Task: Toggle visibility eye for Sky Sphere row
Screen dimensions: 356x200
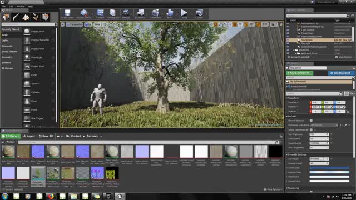Action: point(288,40)
